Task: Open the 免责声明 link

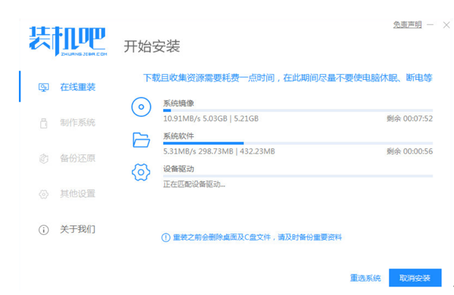Action: (407, 24)
